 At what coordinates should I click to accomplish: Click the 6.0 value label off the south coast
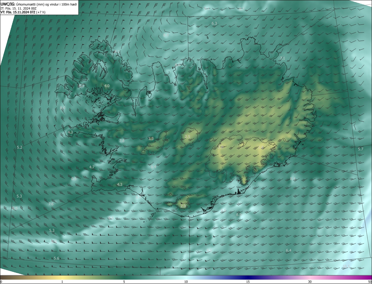click(x=239, y=215)
